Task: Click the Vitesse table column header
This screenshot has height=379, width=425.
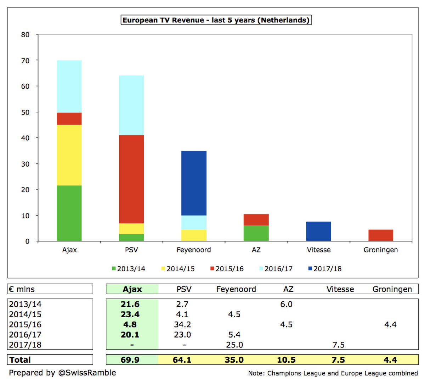Action: pyautogui.click(x=340, y=289)
